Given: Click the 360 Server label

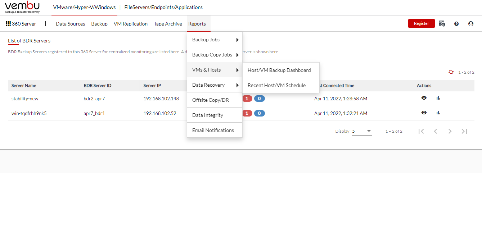Looking at the screenshot, I should (x=24, y=24).
